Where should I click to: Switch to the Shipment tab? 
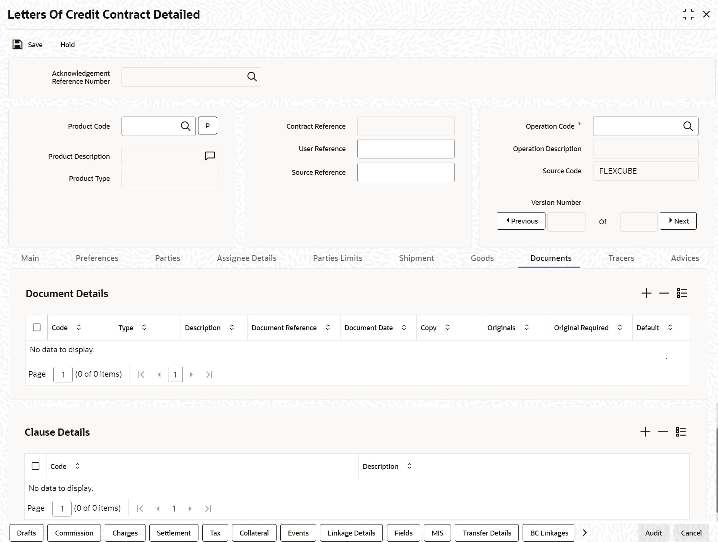click(416, 258)
